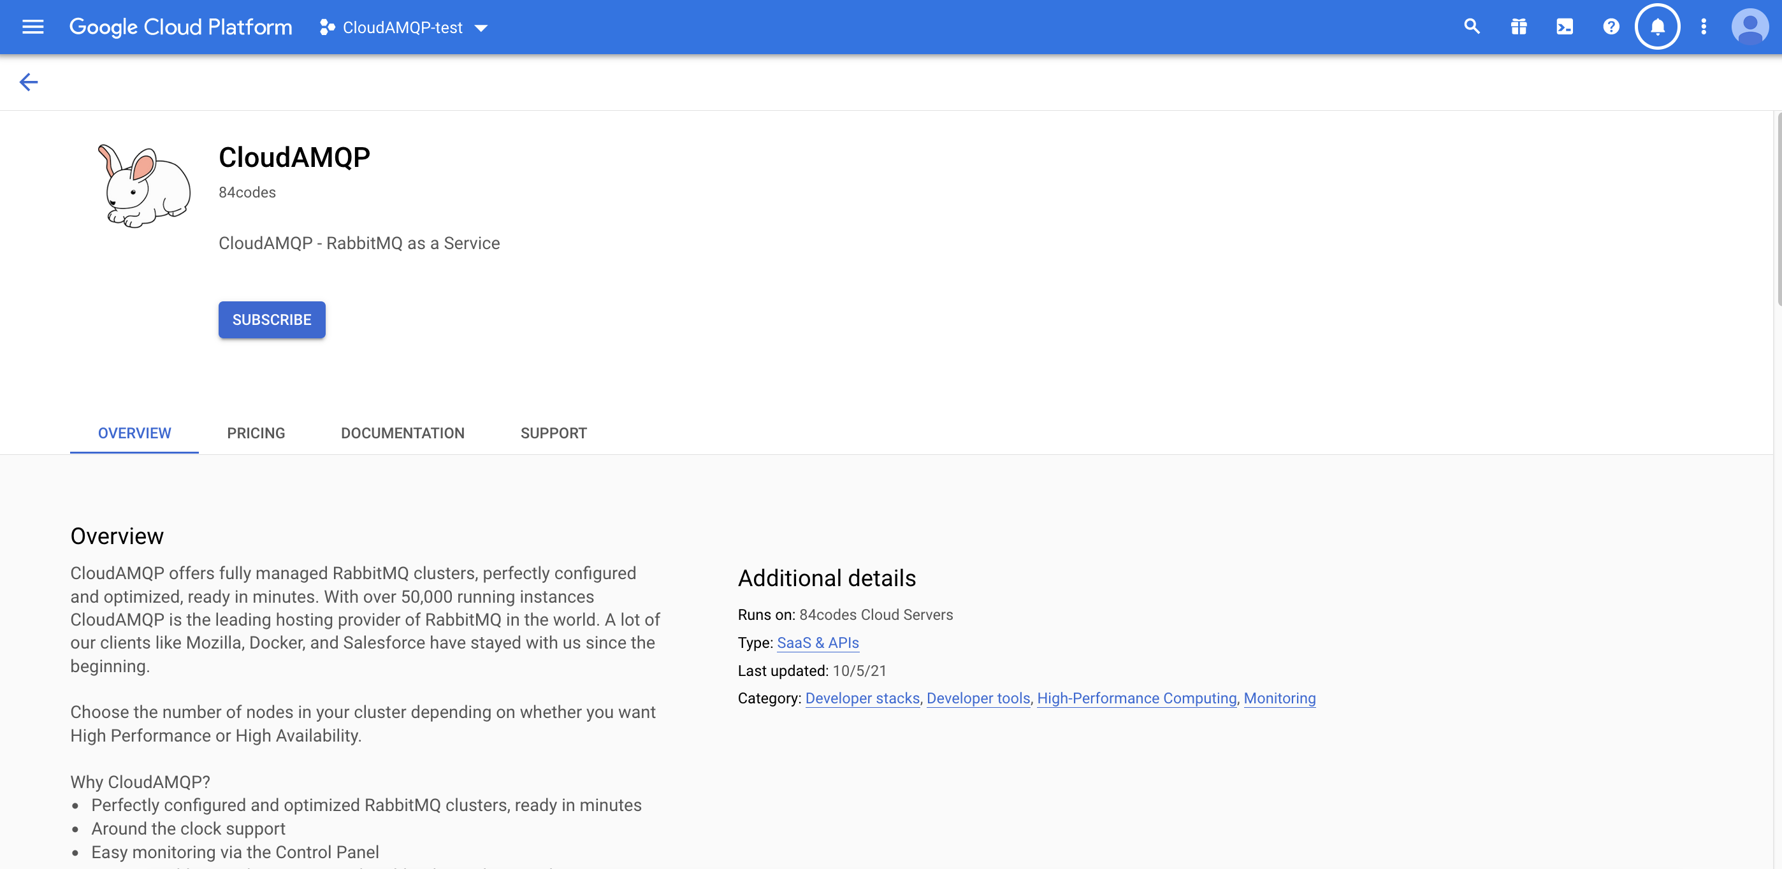Click 'Easy monitoring via the Control Panel' bullet

coord(235,852)
